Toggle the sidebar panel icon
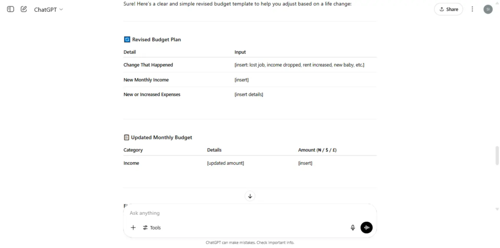Viewport: 500px width, 248px height. coord(11,9)
